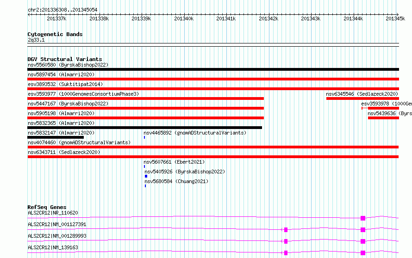Image resolution: width=412 pixels, height=258 pixels.
Task: Select the red bar under nsv5897454
Action: pos(213,79)
